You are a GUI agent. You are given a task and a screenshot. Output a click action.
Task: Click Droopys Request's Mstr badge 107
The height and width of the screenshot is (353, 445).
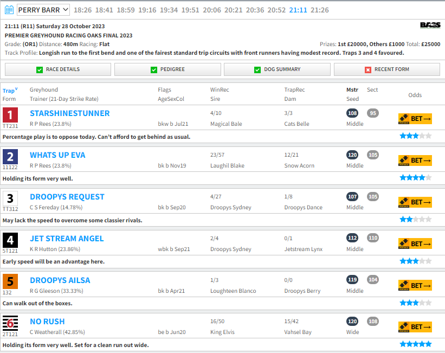pos(352,196)
